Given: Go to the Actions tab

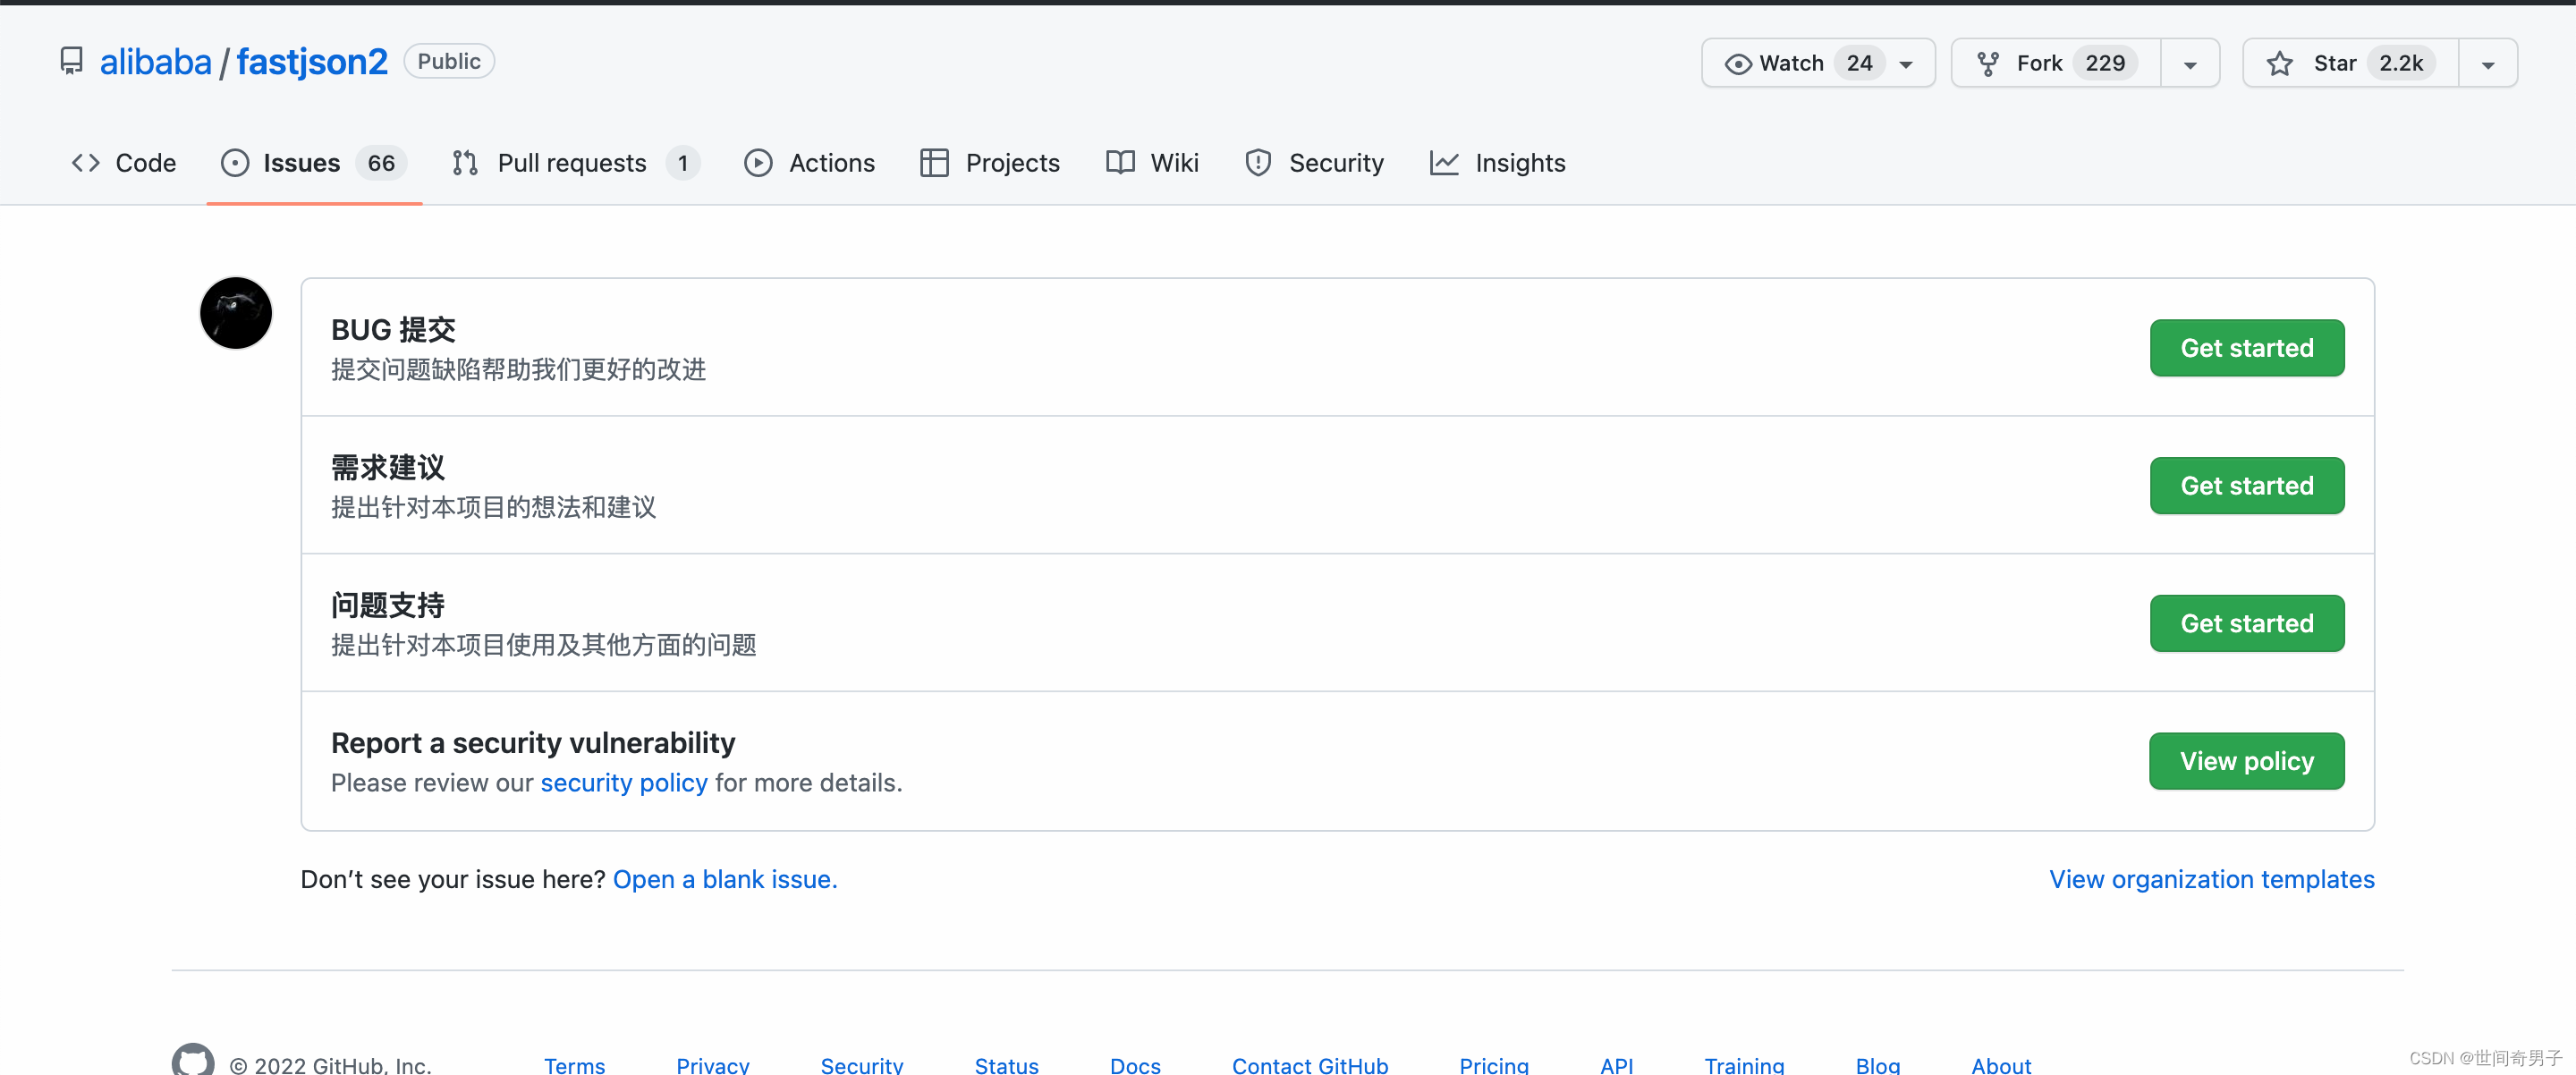Looking at the screenshot, I should 809,163.
